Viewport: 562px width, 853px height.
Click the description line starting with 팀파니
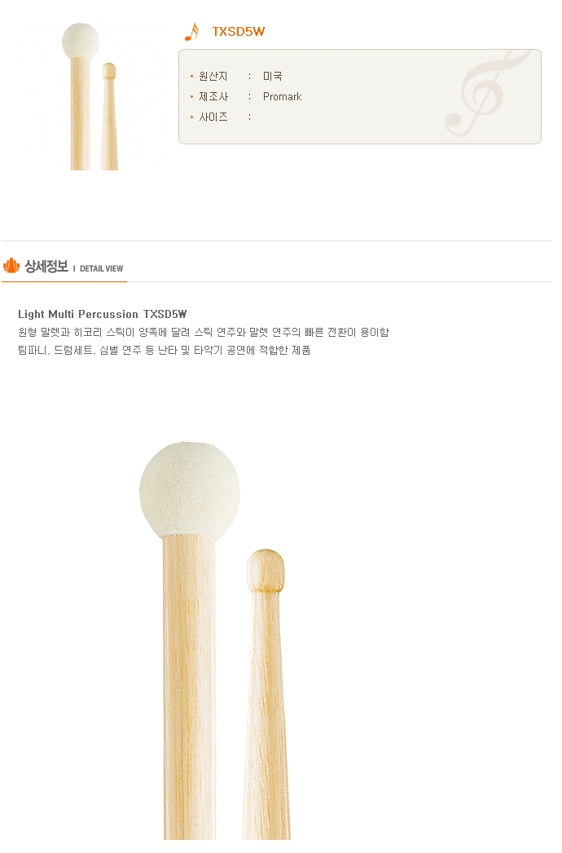[165, 351]
